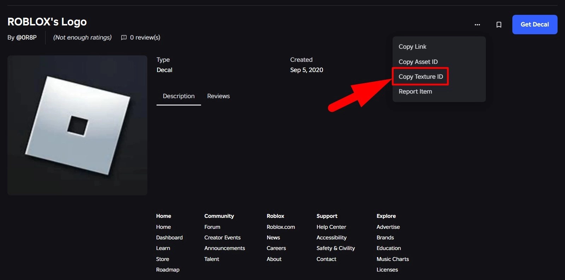
Task: Open creator profile @0R8P
Action: tap(27, 37)
